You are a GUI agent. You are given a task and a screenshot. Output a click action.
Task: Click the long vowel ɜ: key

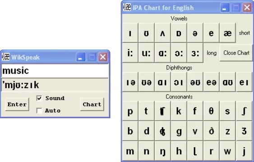coord(195,53)
